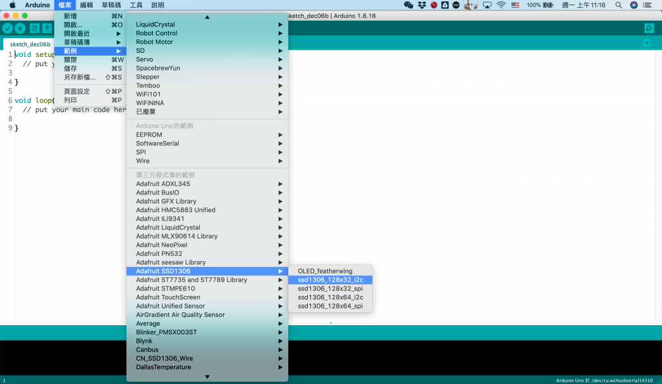Expand the 草稿碼簿 submenu

coord(91,42)
